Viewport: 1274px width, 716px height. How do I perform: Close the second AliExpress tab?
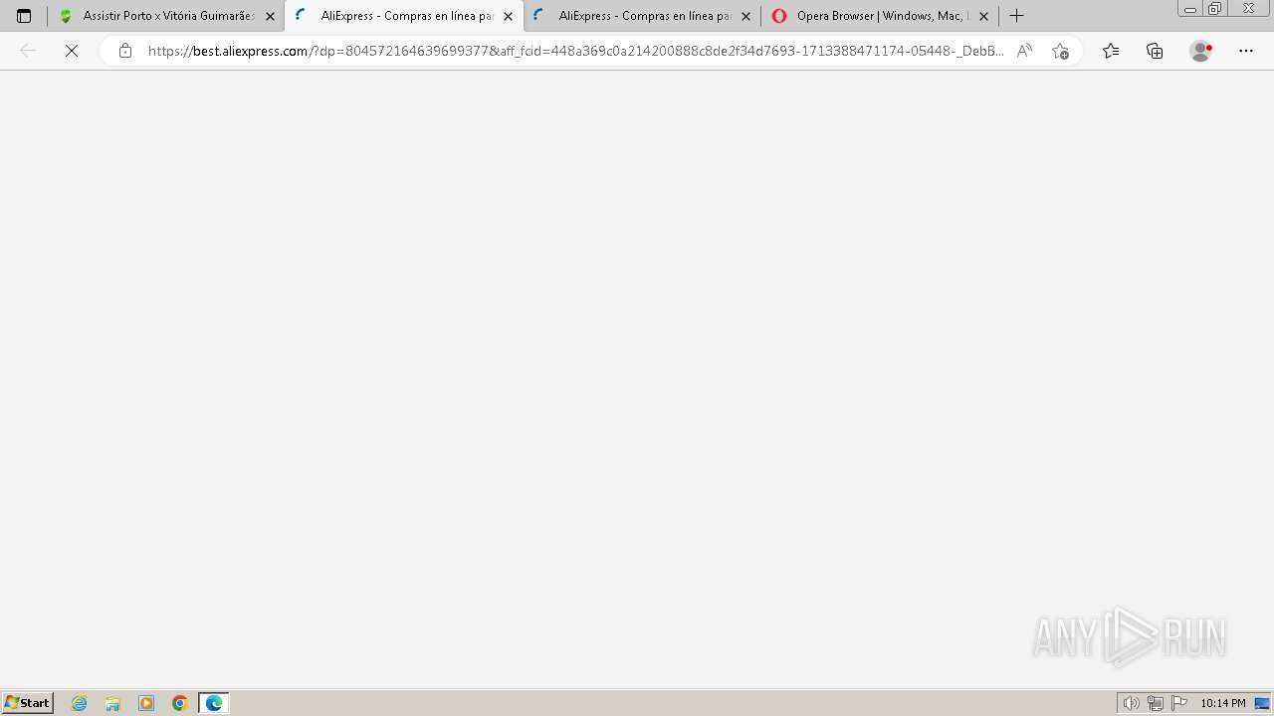pyautogui.click(x=745, y=16)
